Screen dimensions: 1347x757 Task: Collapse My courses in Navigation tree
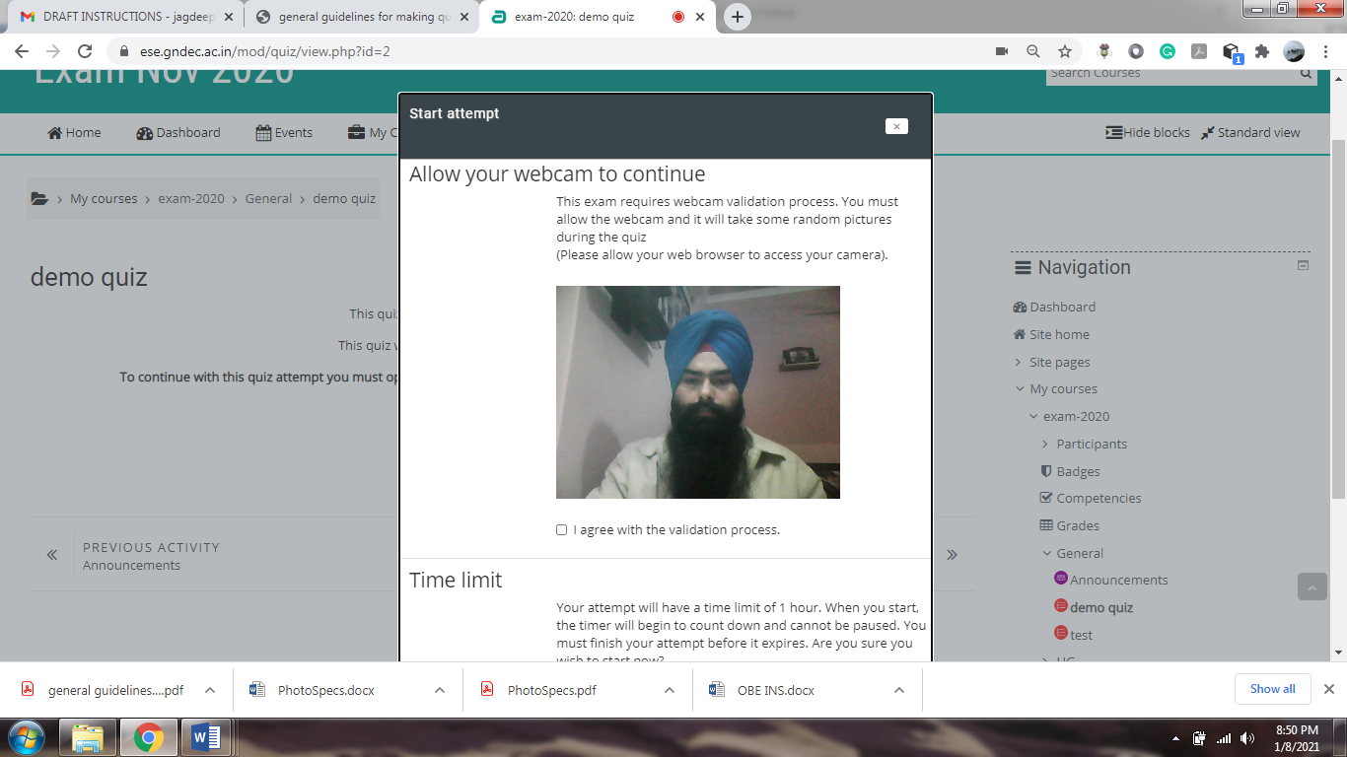[1020, 389]
